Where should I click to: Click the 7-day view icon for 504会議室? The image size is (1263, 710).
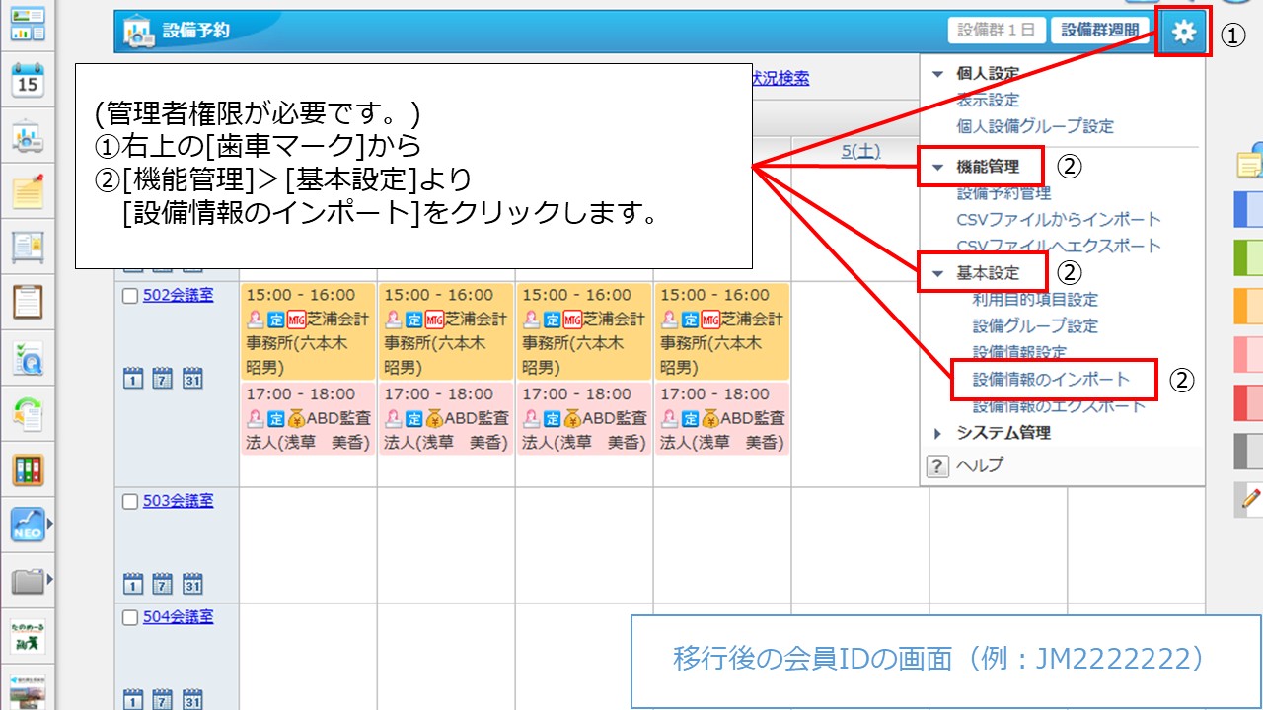(x=163, y=700)
